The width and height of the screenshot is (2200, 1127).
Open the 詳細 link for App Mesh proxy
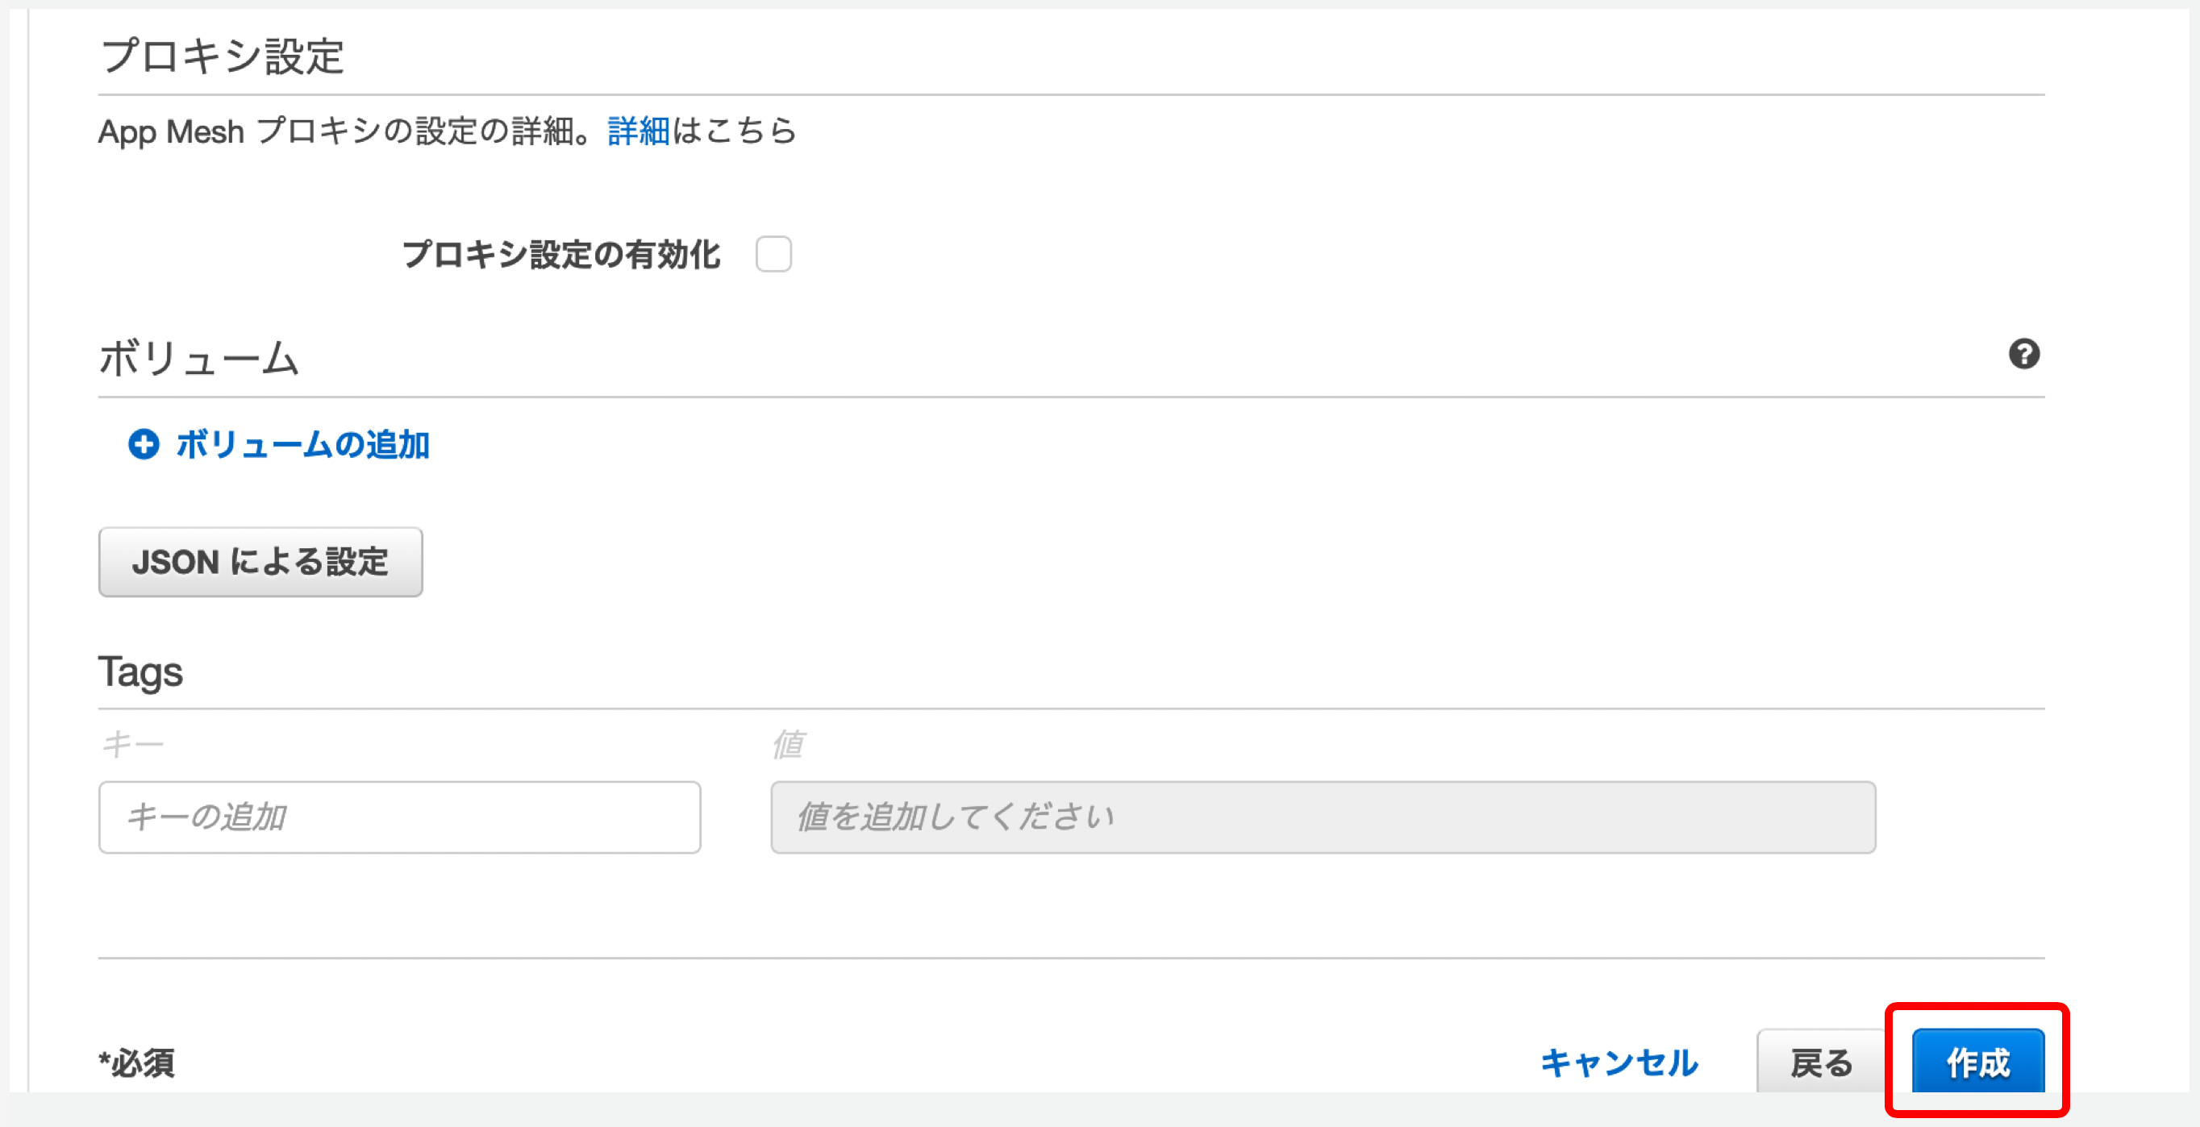click(x=638, y=131)
